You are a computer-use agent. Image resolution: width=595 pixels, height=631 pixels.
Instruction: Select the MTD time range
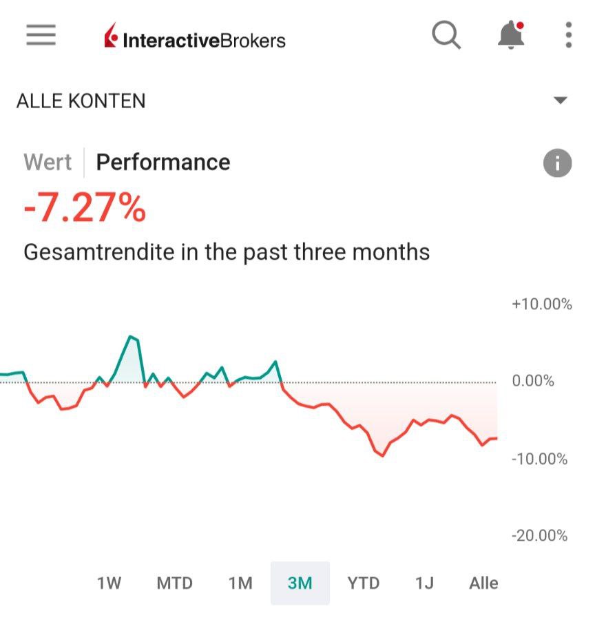[x=174, y=583]
